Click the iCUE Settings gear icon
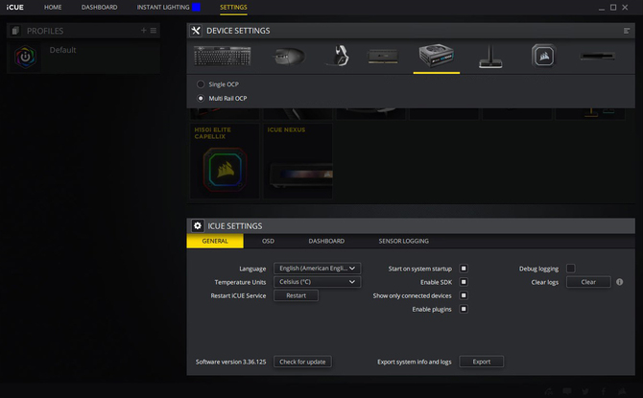 tap(198, 225)
